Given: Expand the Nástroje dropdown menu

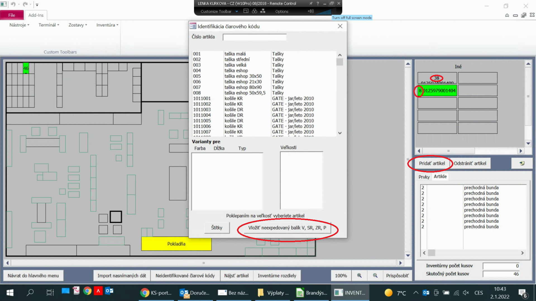Looking at the screenshot, I should pyautogui.click(x=19, y=25).
